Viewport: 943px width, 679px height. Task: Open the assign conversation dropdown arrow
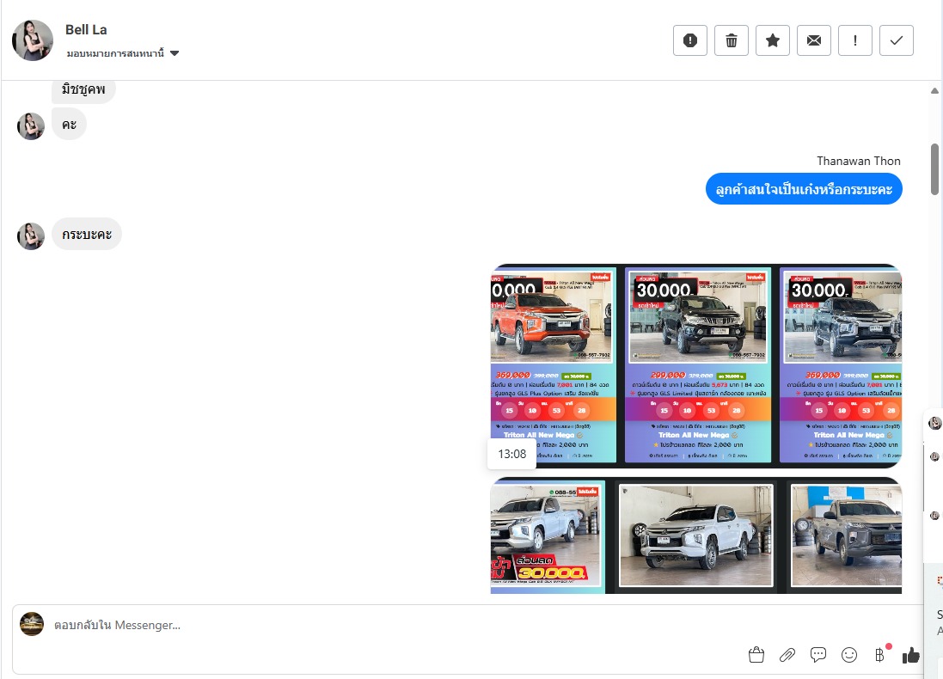(175, 53)
